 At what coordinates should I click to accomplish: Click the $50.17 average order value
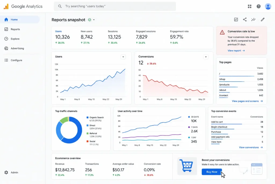coord(118,170)
